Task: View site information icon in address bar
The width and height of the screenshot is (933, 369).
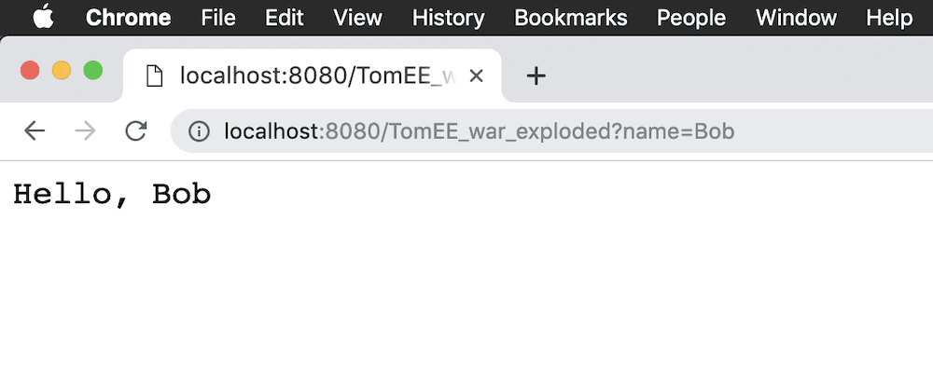Action: (x=199, y=131)
